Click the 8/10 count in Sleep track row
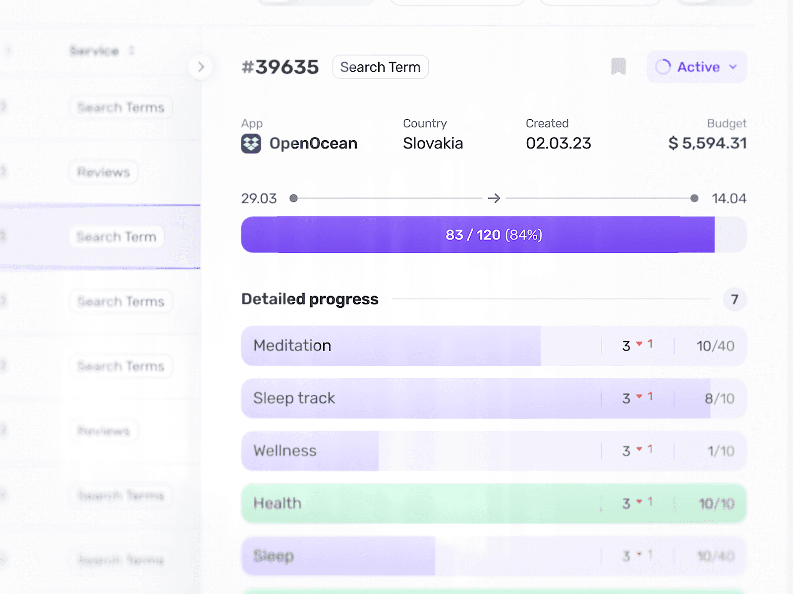Screen dimensions: 793x594 (x=720, y=398)
